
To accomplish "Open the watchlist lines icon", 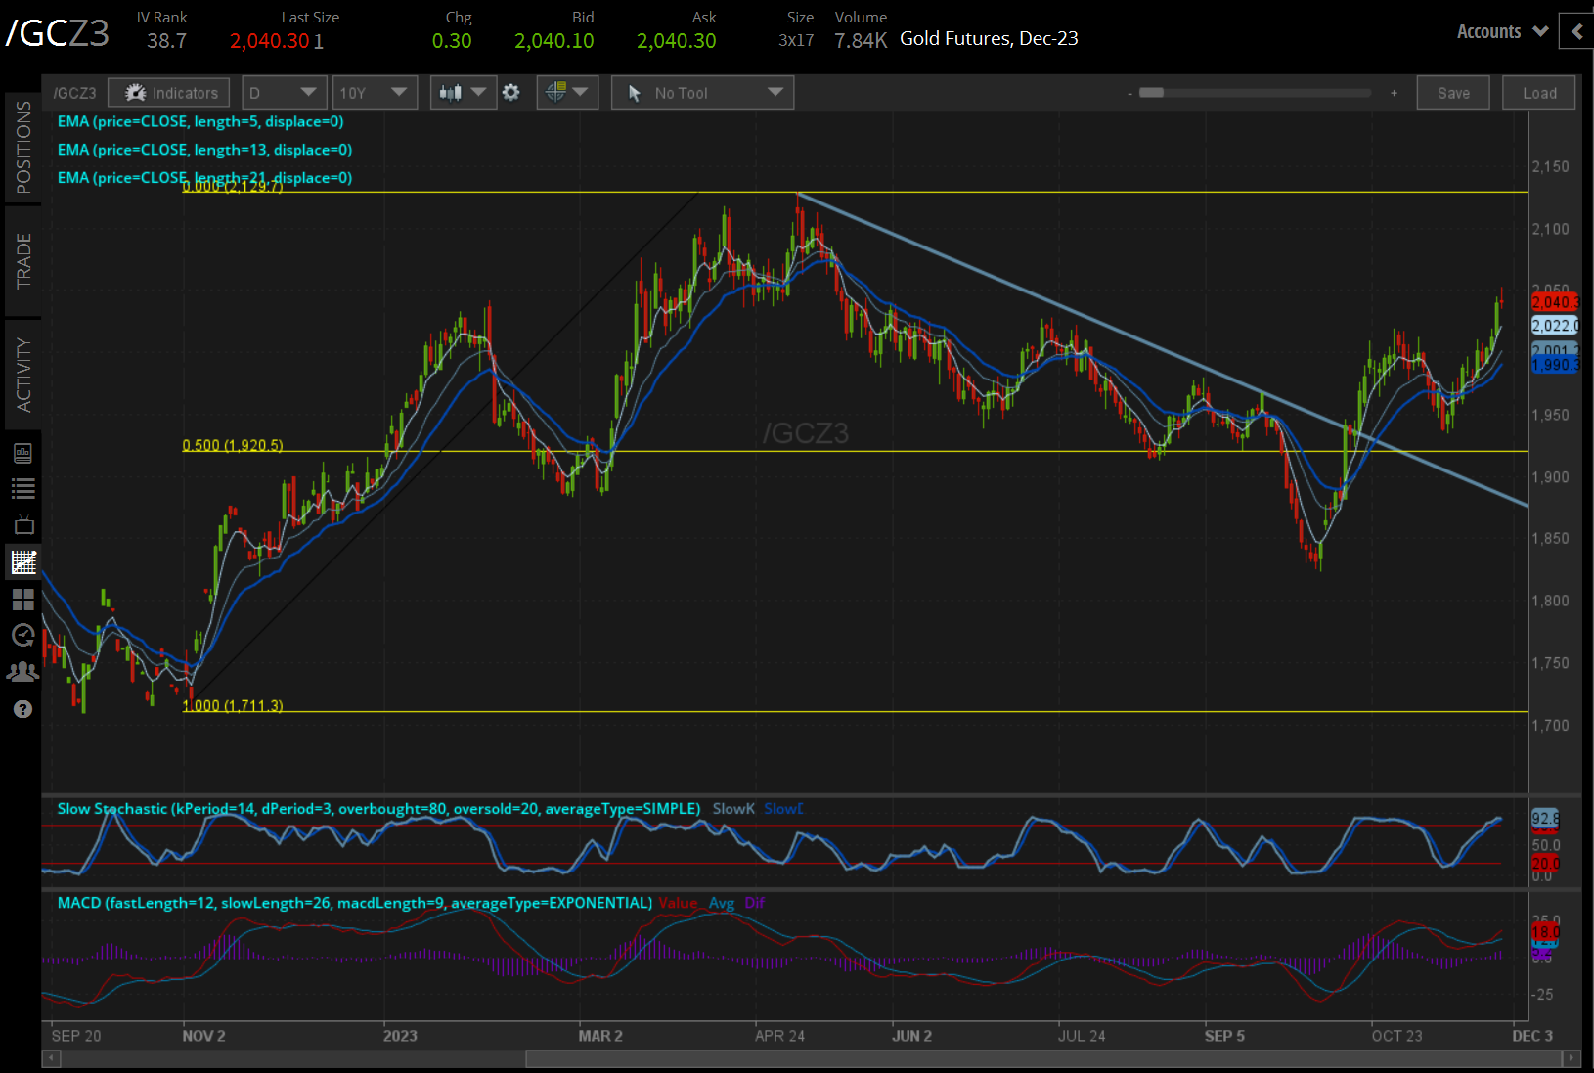I will (x=23, y=488).
